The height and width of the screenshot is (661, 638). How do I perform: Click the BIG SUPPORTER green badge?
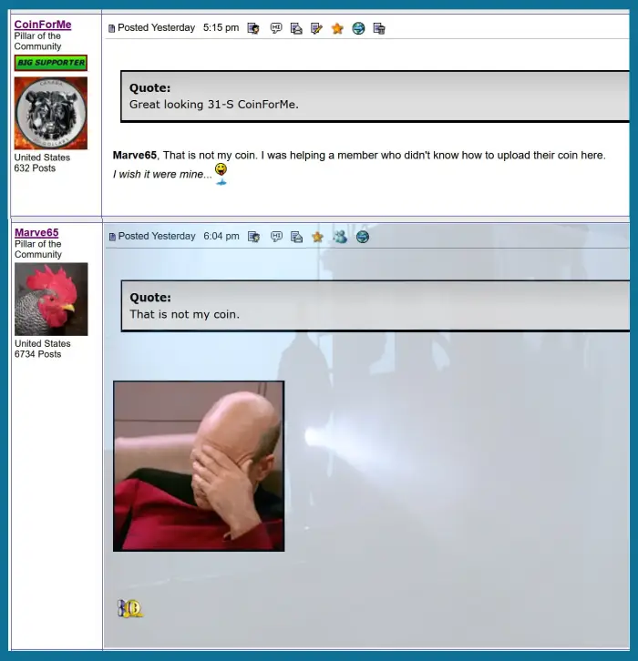tap(51, 63)
